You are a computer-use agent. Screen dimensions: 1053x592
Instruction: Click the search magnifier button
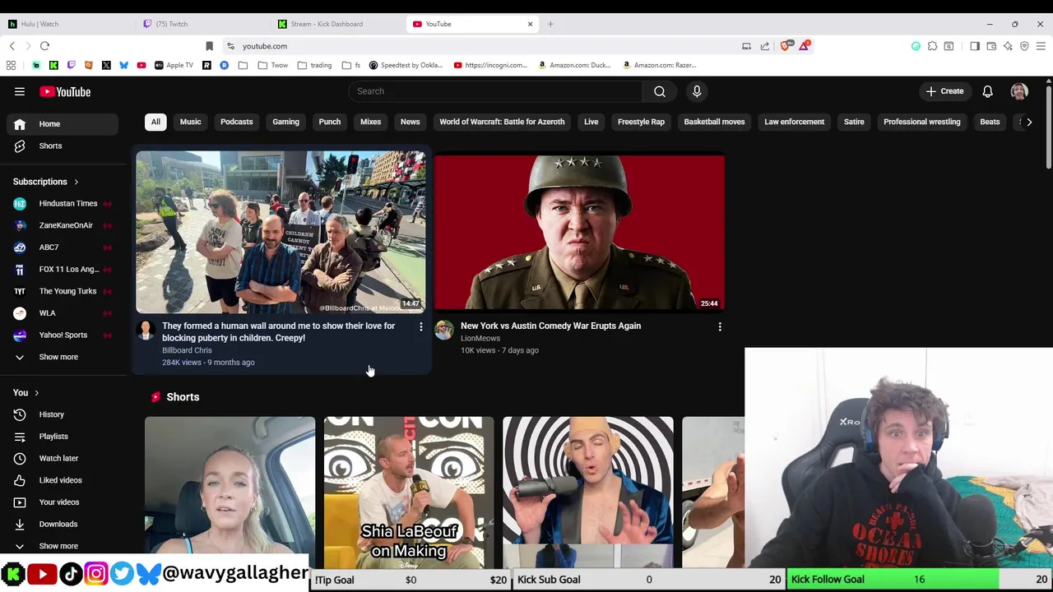tap(660, 91)
